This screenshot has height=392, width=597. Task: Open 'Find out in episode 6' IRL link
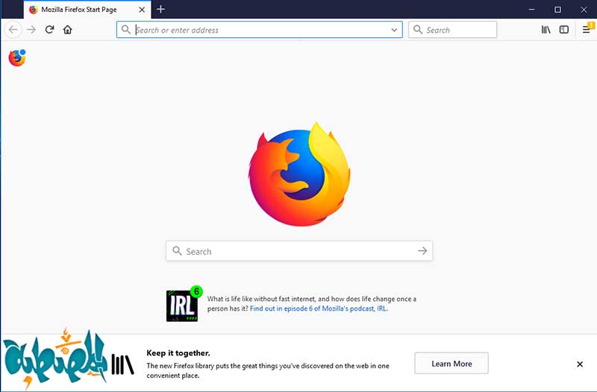click(319, 309)
